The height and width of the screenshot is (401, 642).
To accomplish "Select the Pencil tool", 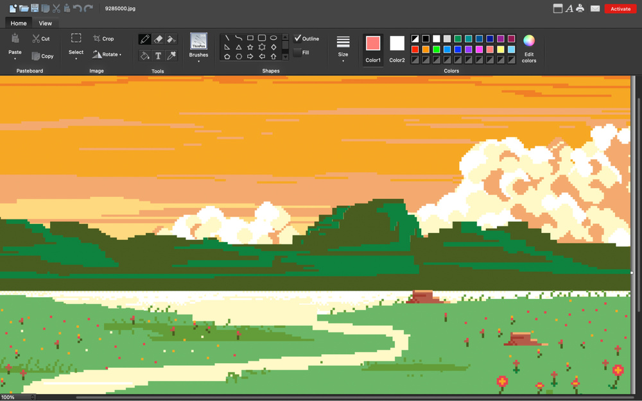I will point(144,38).
